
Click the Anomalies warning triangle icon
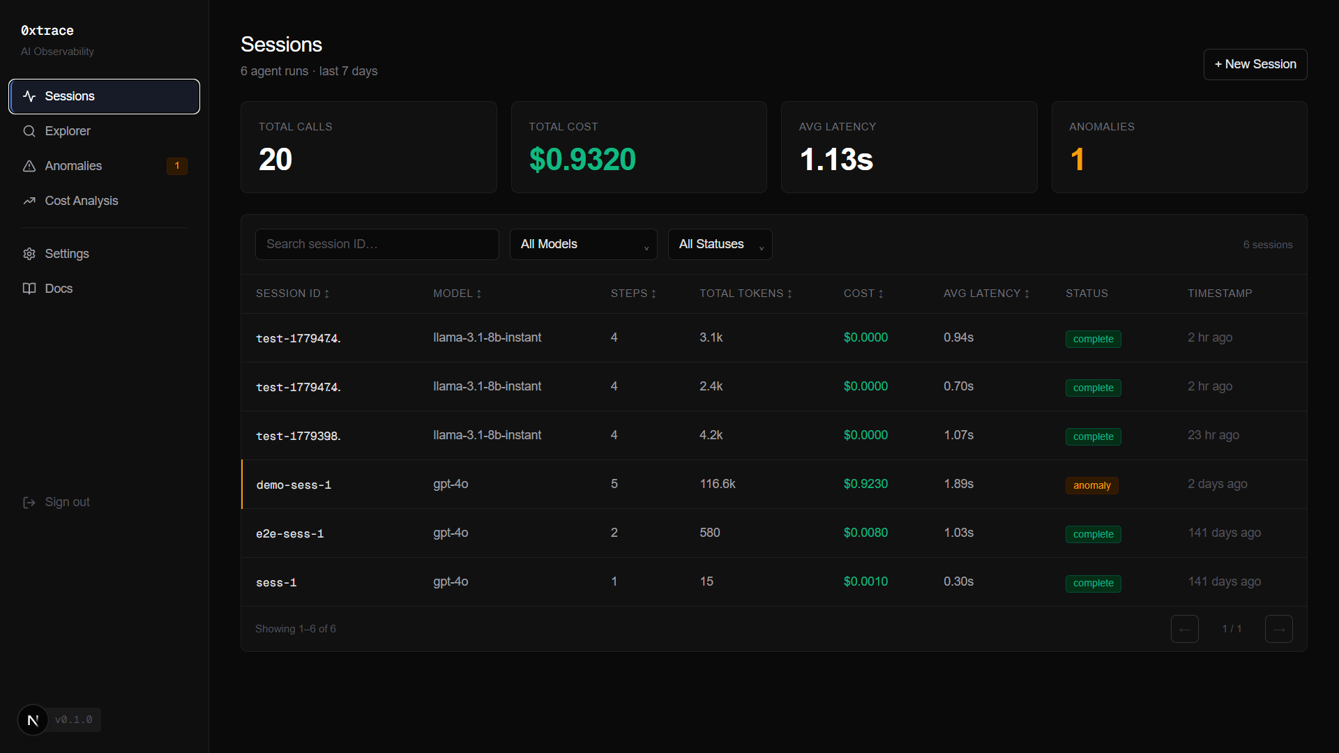tap(29, 166)
